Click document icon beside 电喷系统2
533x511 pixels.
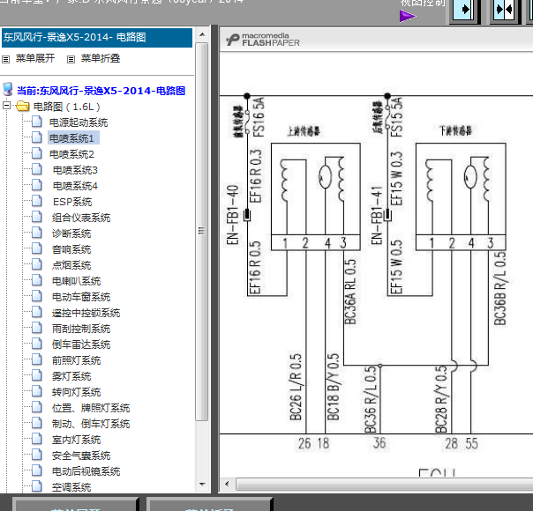click(x=37, y=153)
